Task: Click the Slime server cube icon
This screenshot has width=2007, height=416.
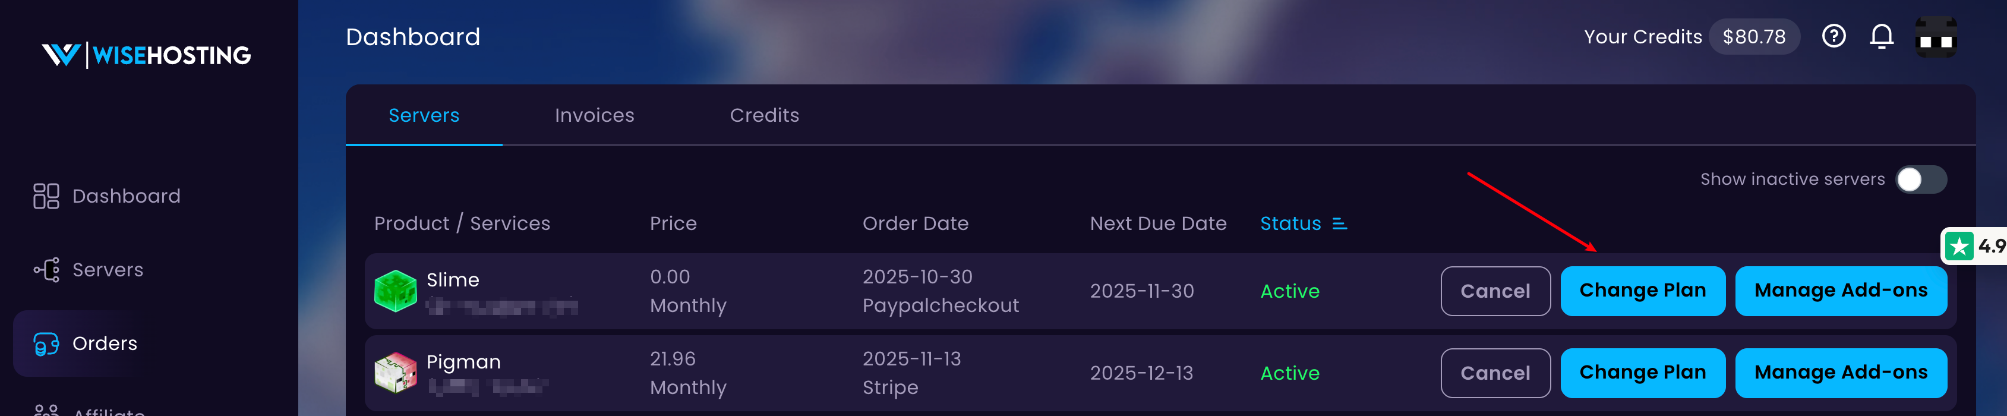Action: click(396, 291)
